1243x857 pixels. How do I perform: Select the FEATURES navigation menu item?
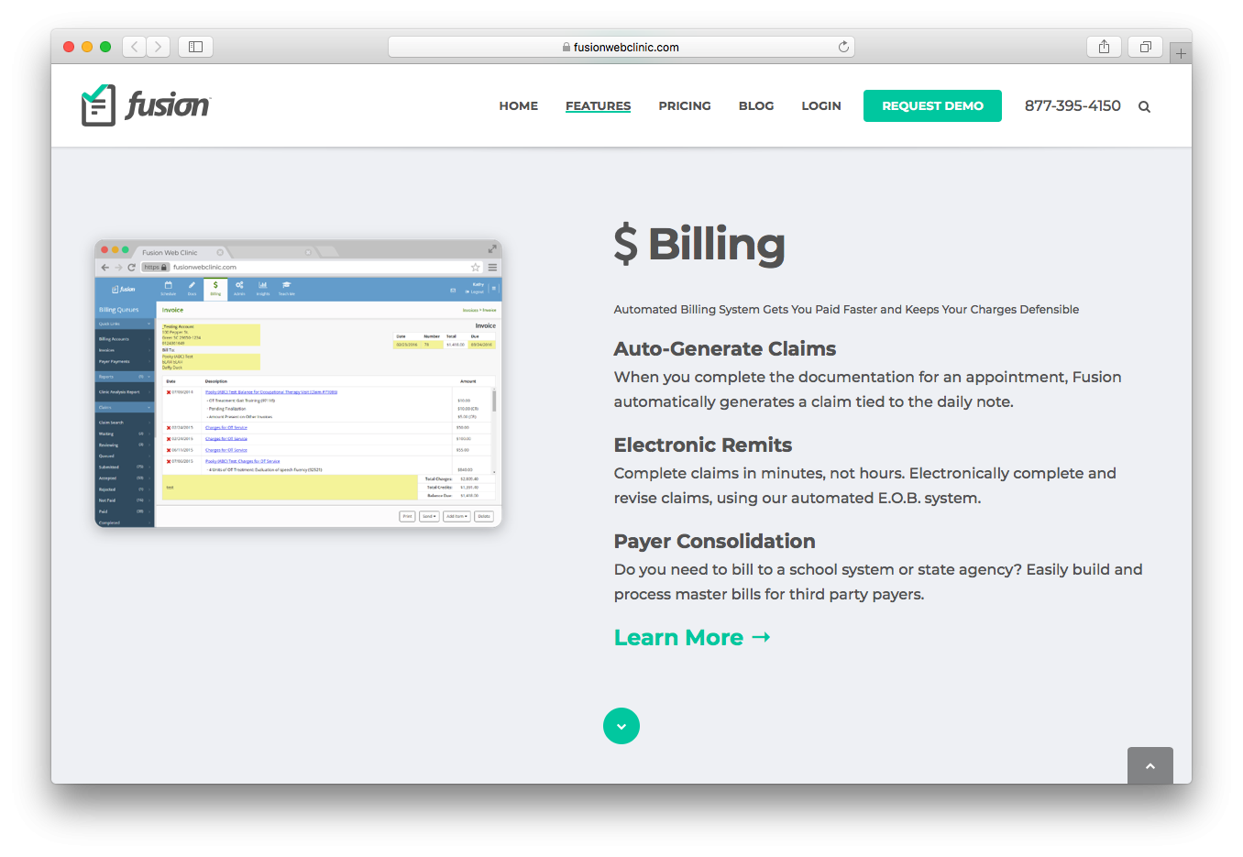tap(598, 105)
